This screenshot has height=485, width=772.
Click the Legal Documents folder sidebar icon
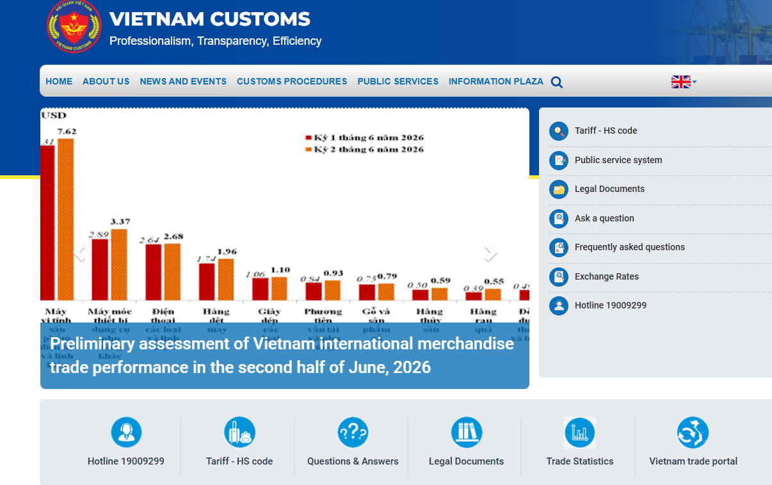[559, 189]
